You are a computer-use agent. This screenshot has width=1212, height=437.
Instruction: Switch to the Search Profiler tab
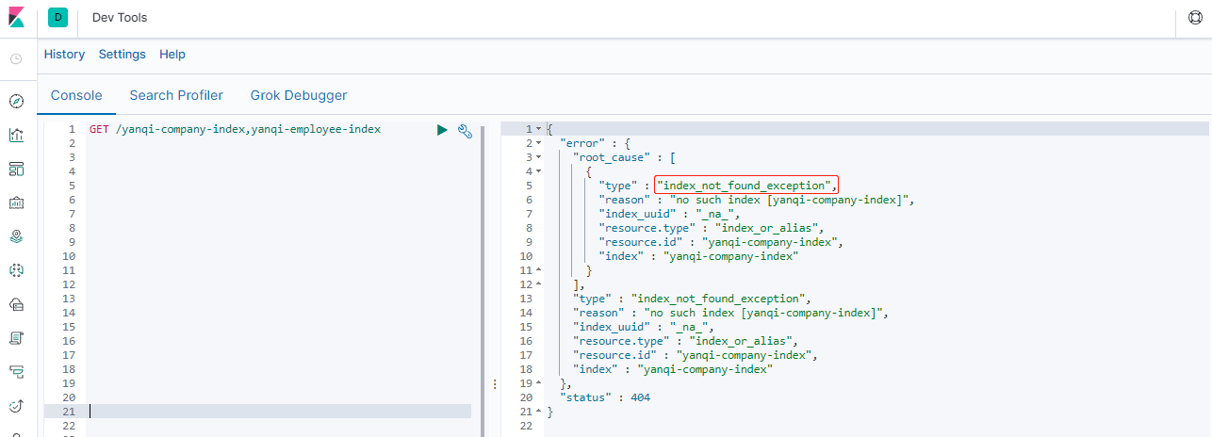click(x=176, y=95)
